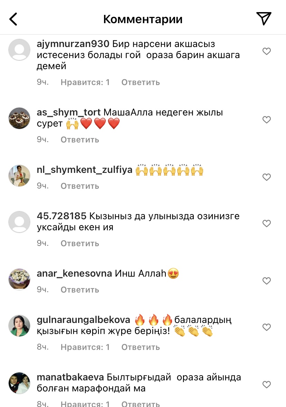Like as_shym_tort's comment with heart
Viewport: 286px width, 407px height.
coord(267,120)
